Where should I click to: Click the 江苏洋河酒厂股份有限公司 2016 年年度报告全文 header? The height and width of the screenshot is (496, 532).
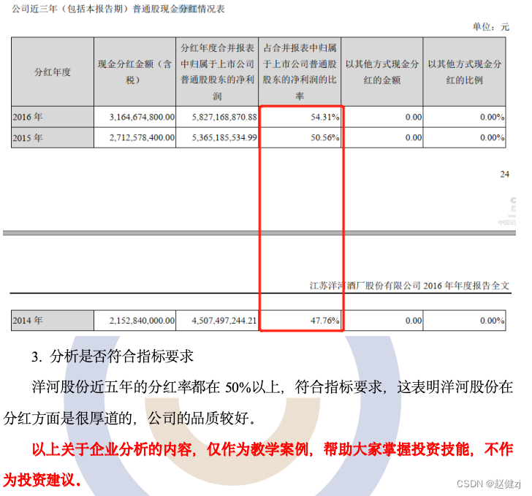[409, 286]
